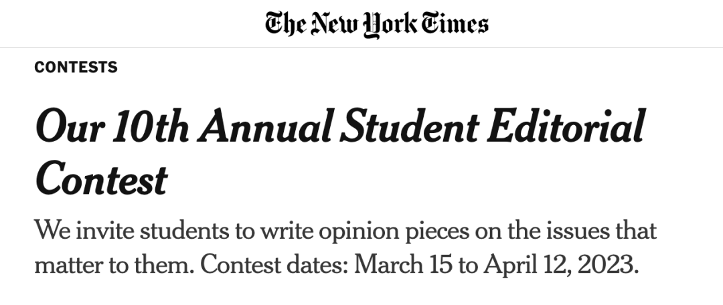The height and width of the screenshot is (305, 723).
Task: Click "The" in the masthead logo
Action: pyautogui.click(x=286, y=25)
